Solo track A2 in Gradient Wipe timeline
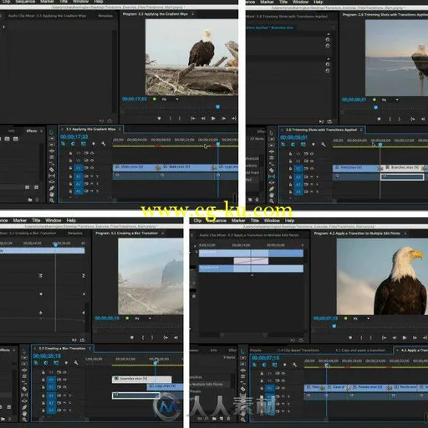The image size is (428, 428). pos(98,184)
